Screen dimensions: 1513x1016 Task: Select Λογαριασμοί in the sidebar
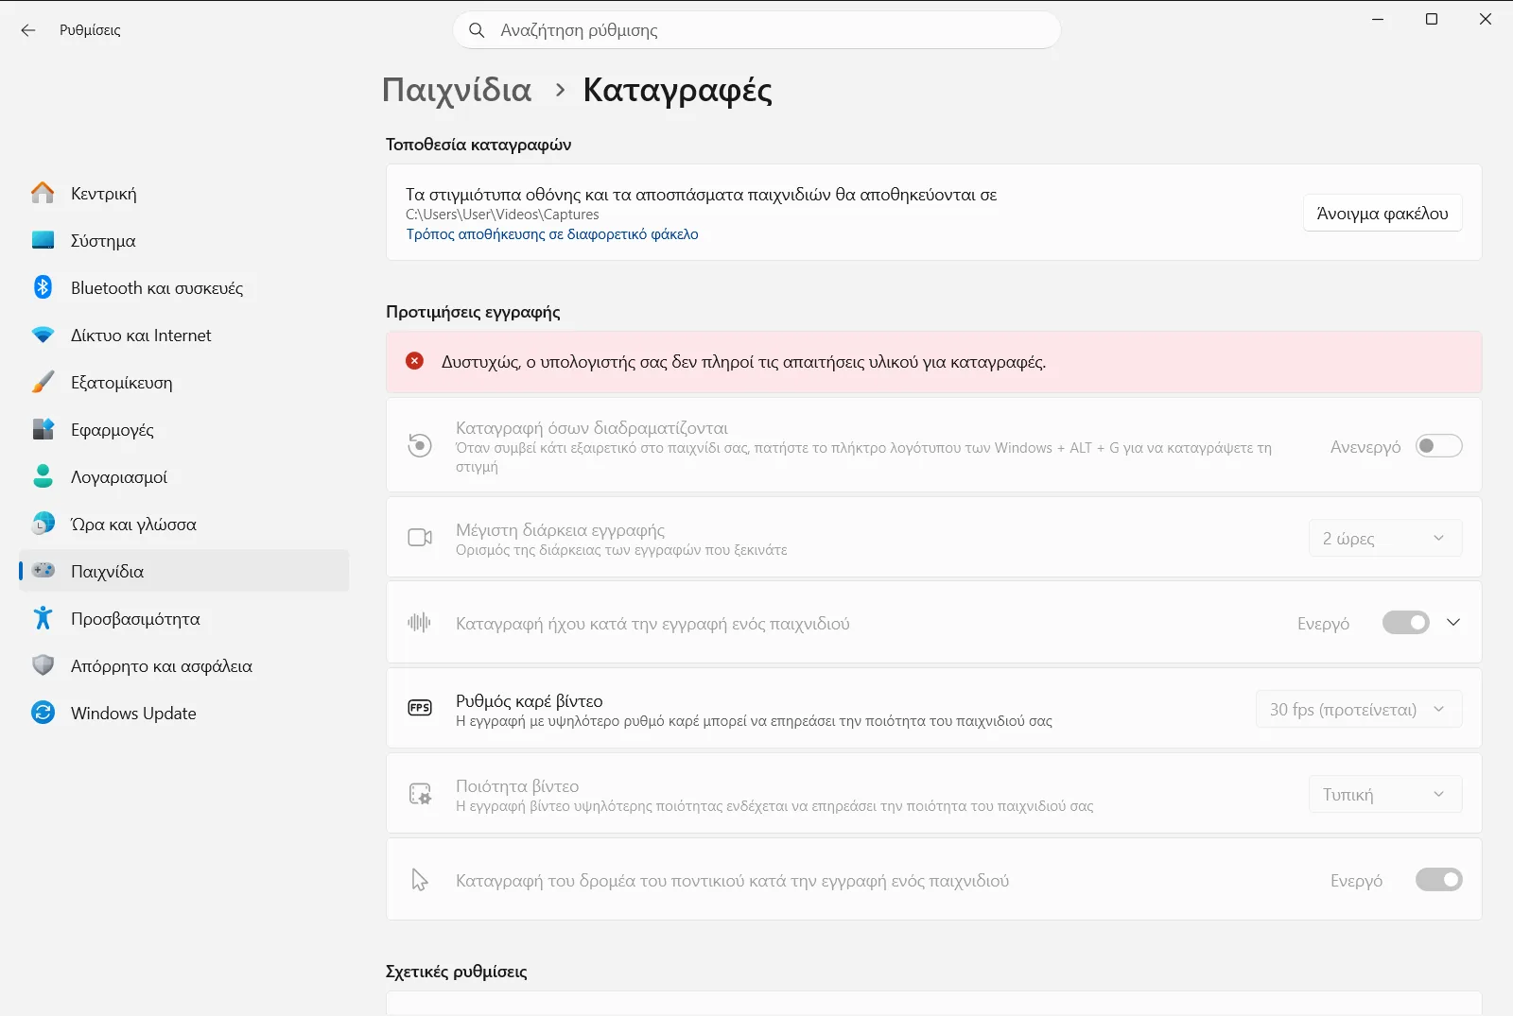(184, 476)
